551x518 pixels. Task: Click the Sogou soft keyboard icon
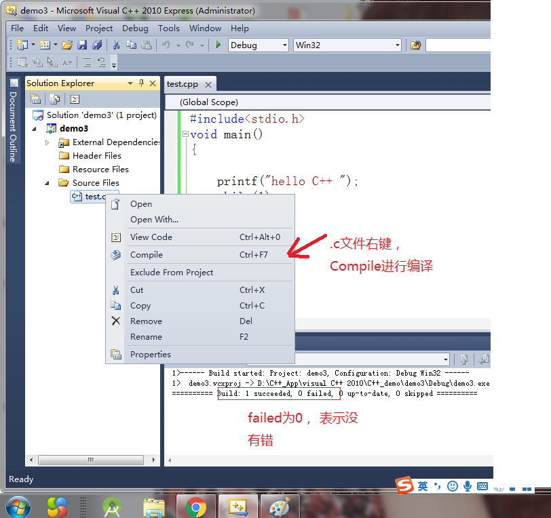[482, 486]
